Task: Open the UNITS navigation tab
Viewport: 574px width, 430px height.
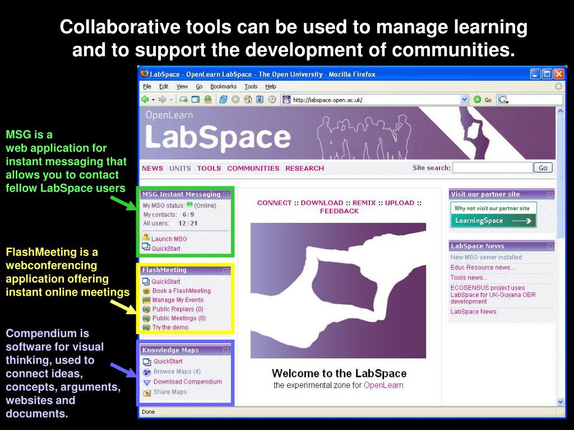Action: pos(180,168)
